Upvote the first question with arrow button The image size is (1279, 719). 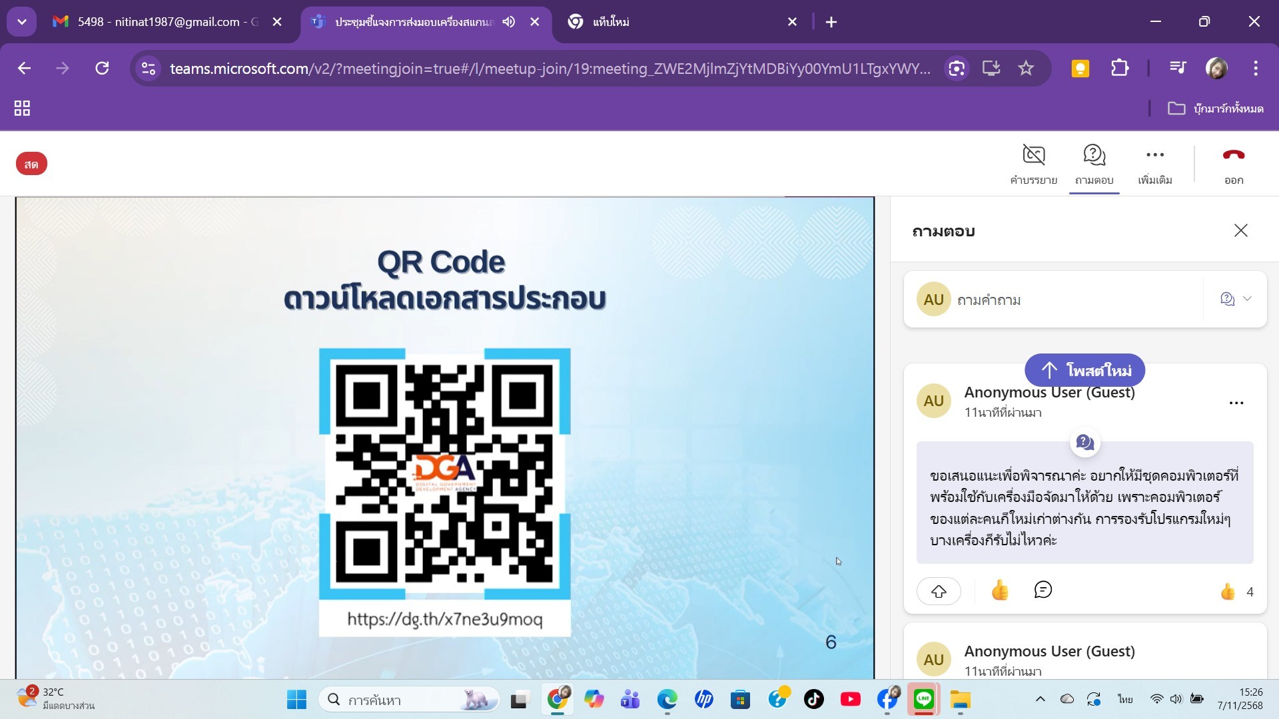point(939,591)
